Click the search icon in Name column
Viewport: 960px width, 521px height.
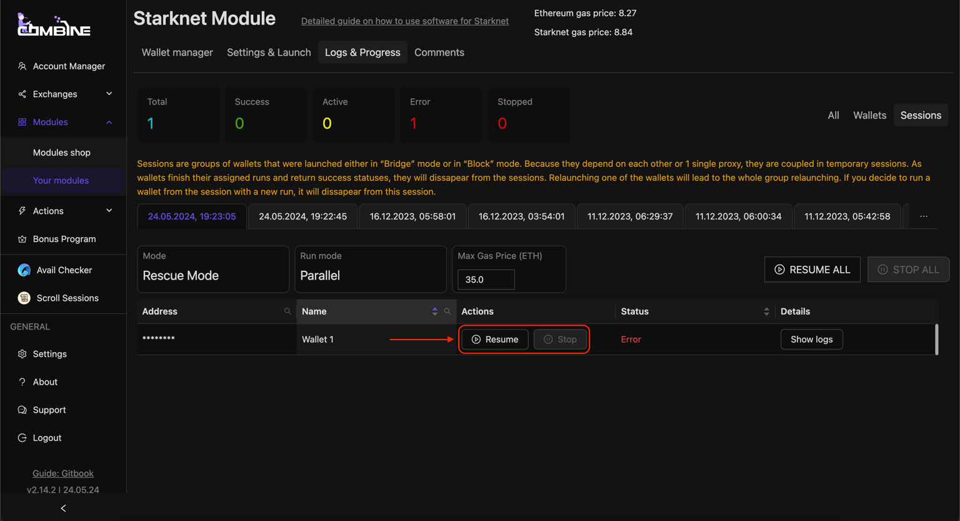447,311
